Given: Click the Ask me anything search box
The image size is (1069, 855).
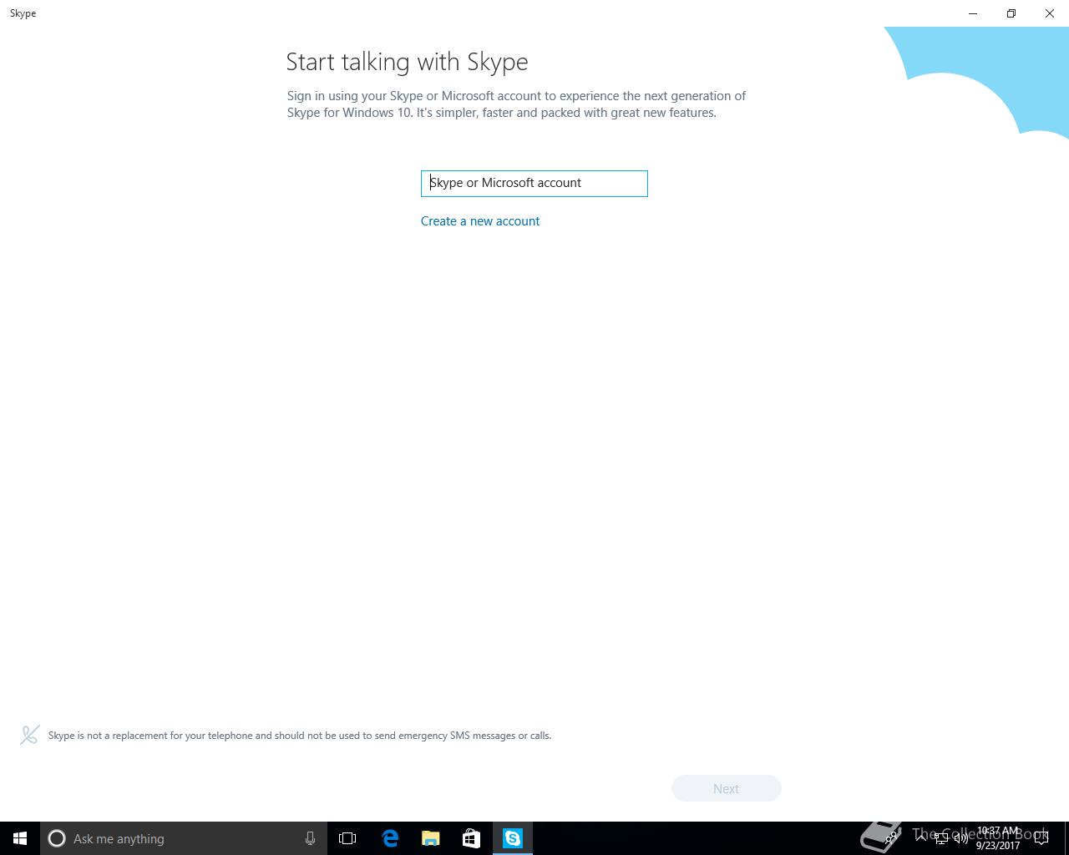Looking at the screenshot, I should [183, 838].
